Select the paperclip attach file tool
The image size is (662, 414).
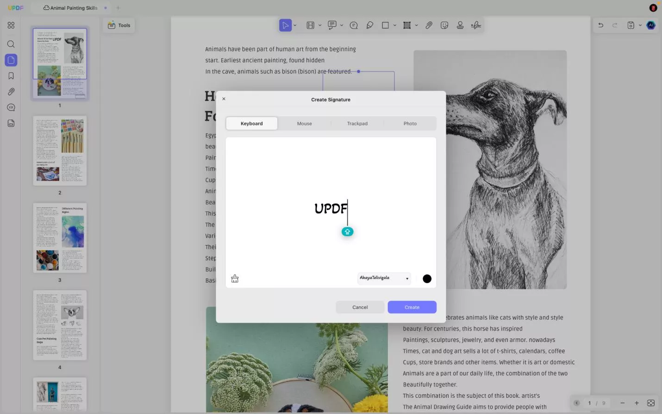pyautogui.click(x=429, y=25)
